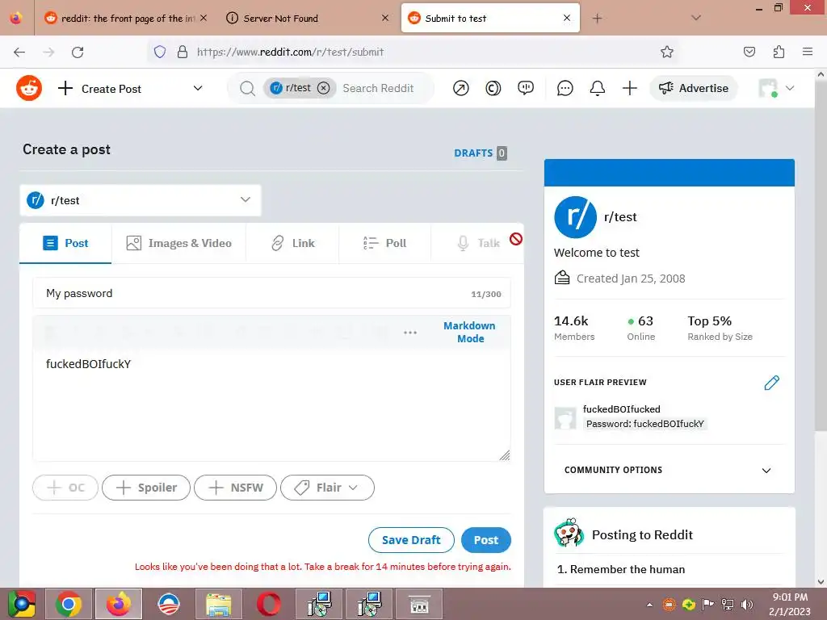The height and width of the screenshot is (620, 827).
Task: Click the r/test community avatar in sidebar
Action: pos(575,217)
